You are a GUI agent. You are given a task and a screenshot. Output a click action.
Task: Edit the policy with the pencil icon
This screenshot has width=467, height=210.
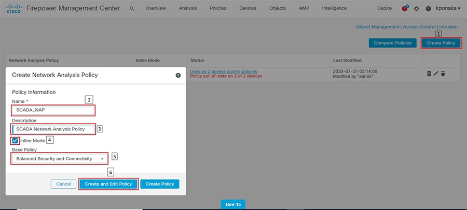[x=436, y=73]
